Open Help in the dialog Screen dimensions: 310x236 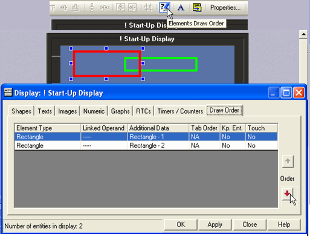[x=284, y=225]
